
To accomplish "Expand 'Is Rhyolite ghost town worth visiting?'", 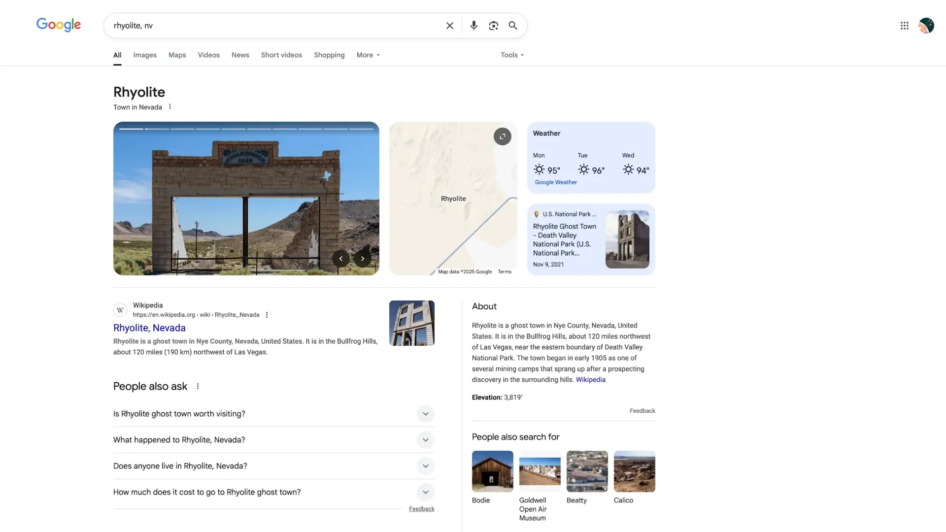I will coord(425,414).
